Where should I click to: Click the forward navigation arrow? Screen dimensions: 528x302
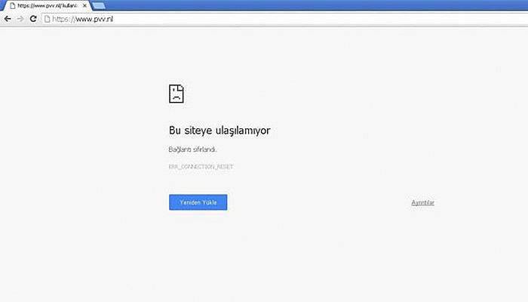click(x=20, y=19)
